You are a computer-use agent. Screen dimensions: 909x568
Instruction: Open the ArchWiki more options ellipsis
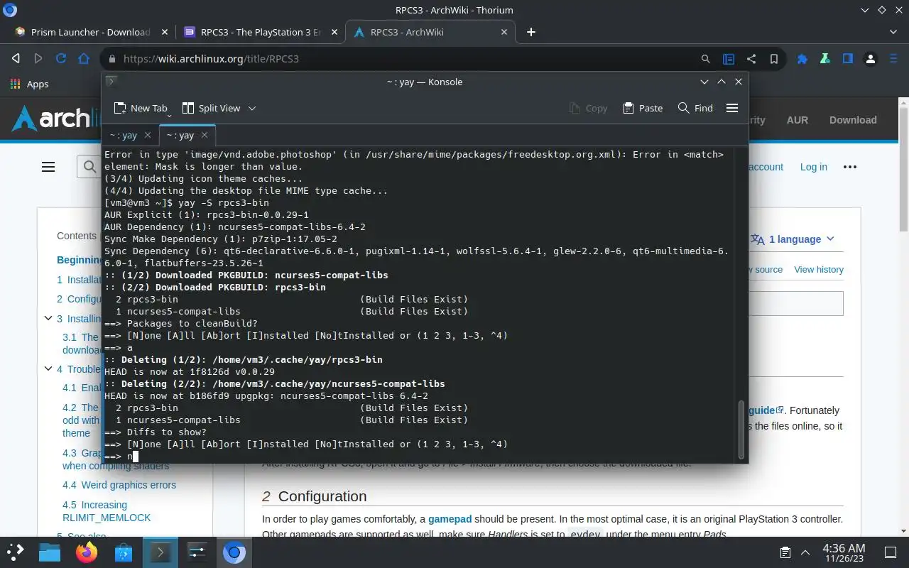tap(850, 167)
